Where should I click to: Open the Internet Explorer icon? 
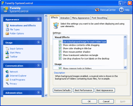tap(7, 76)
